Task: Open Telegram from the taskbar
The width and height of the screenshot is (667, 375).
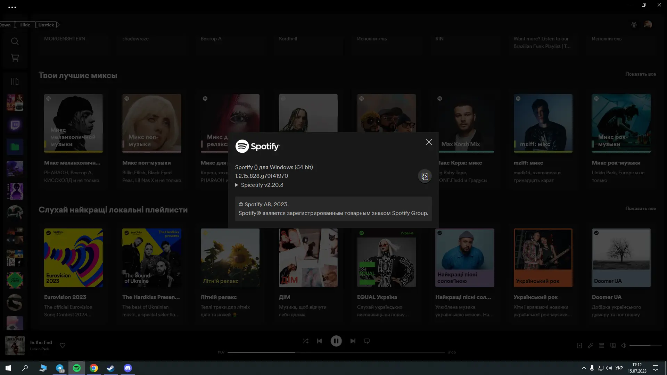Action: tap(60, 368)
